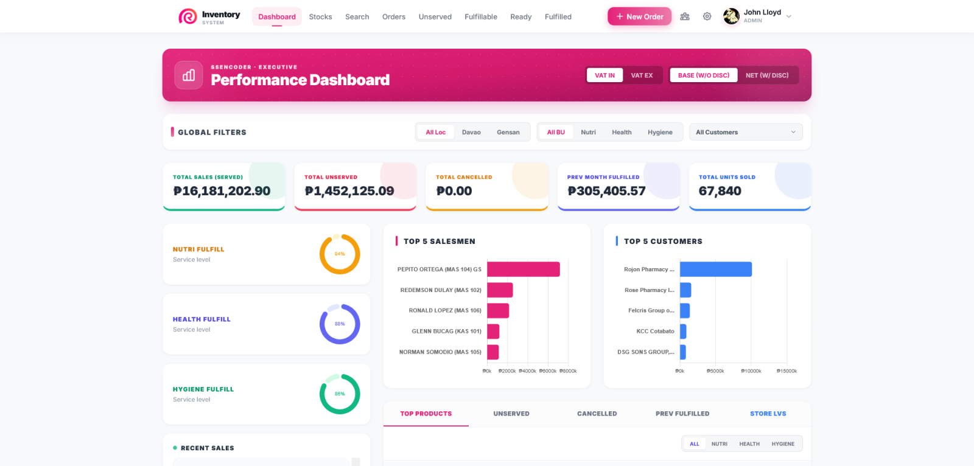Viewport: 974px width, 466px height.
Task: Select HEALTH in product filter
Action: click(749, 444)
